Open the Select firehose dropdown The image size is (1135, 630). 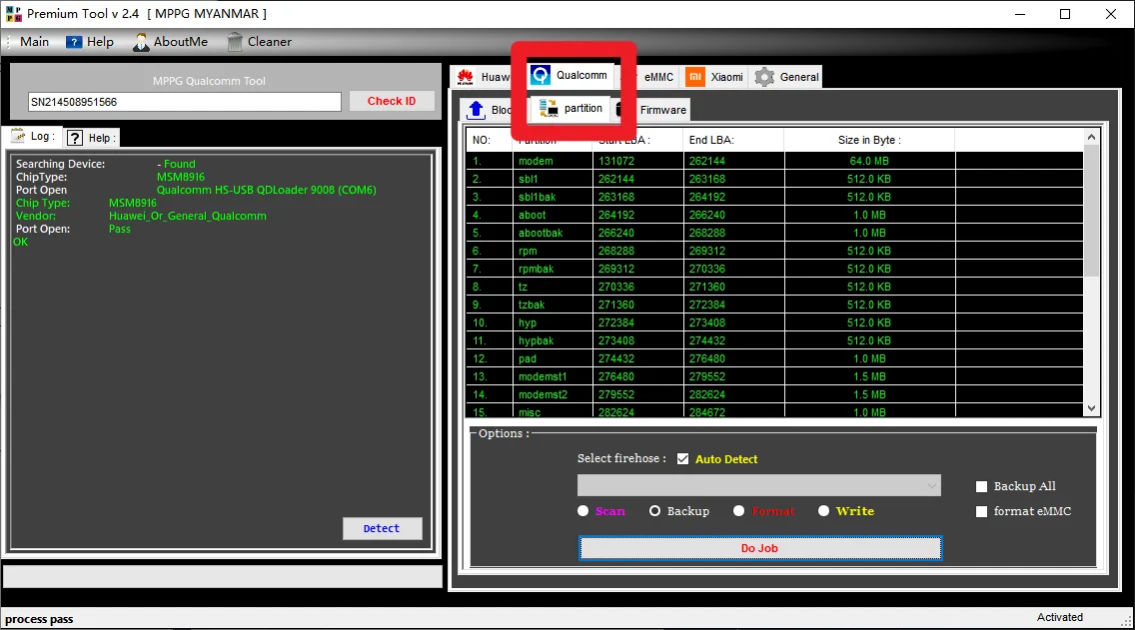coord(758,485)
